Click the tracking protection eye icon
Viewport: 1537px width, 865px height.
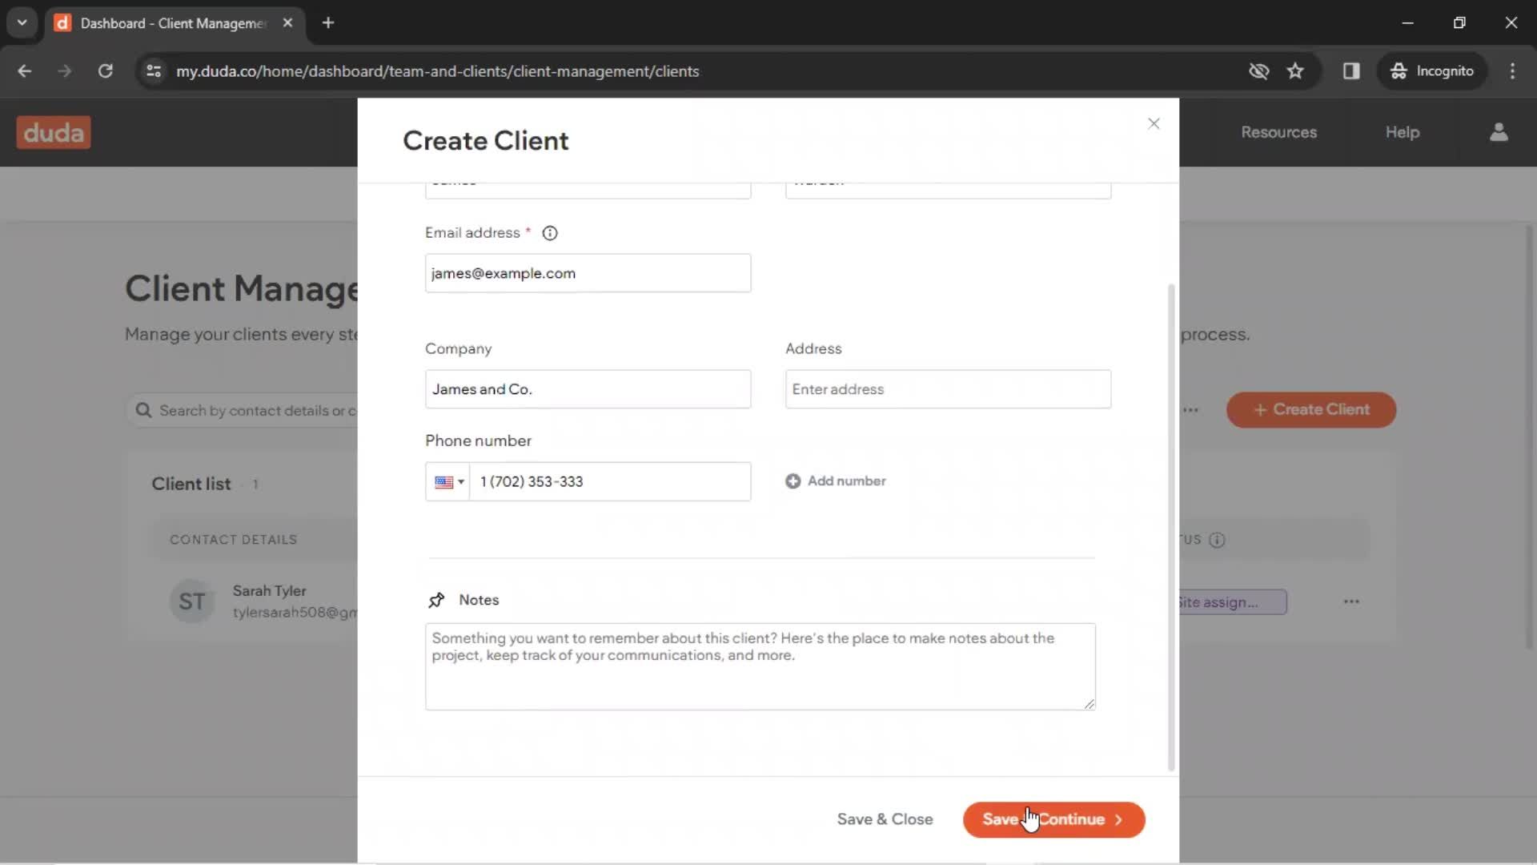[1258, 71]
